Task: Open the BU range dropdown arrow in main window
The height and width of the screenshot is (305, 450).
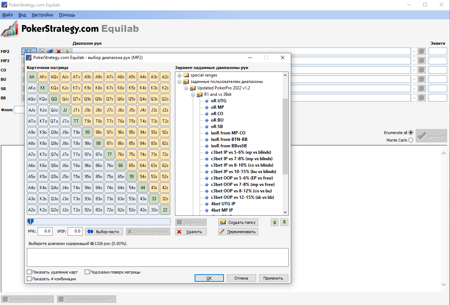Action: [414, 79]
